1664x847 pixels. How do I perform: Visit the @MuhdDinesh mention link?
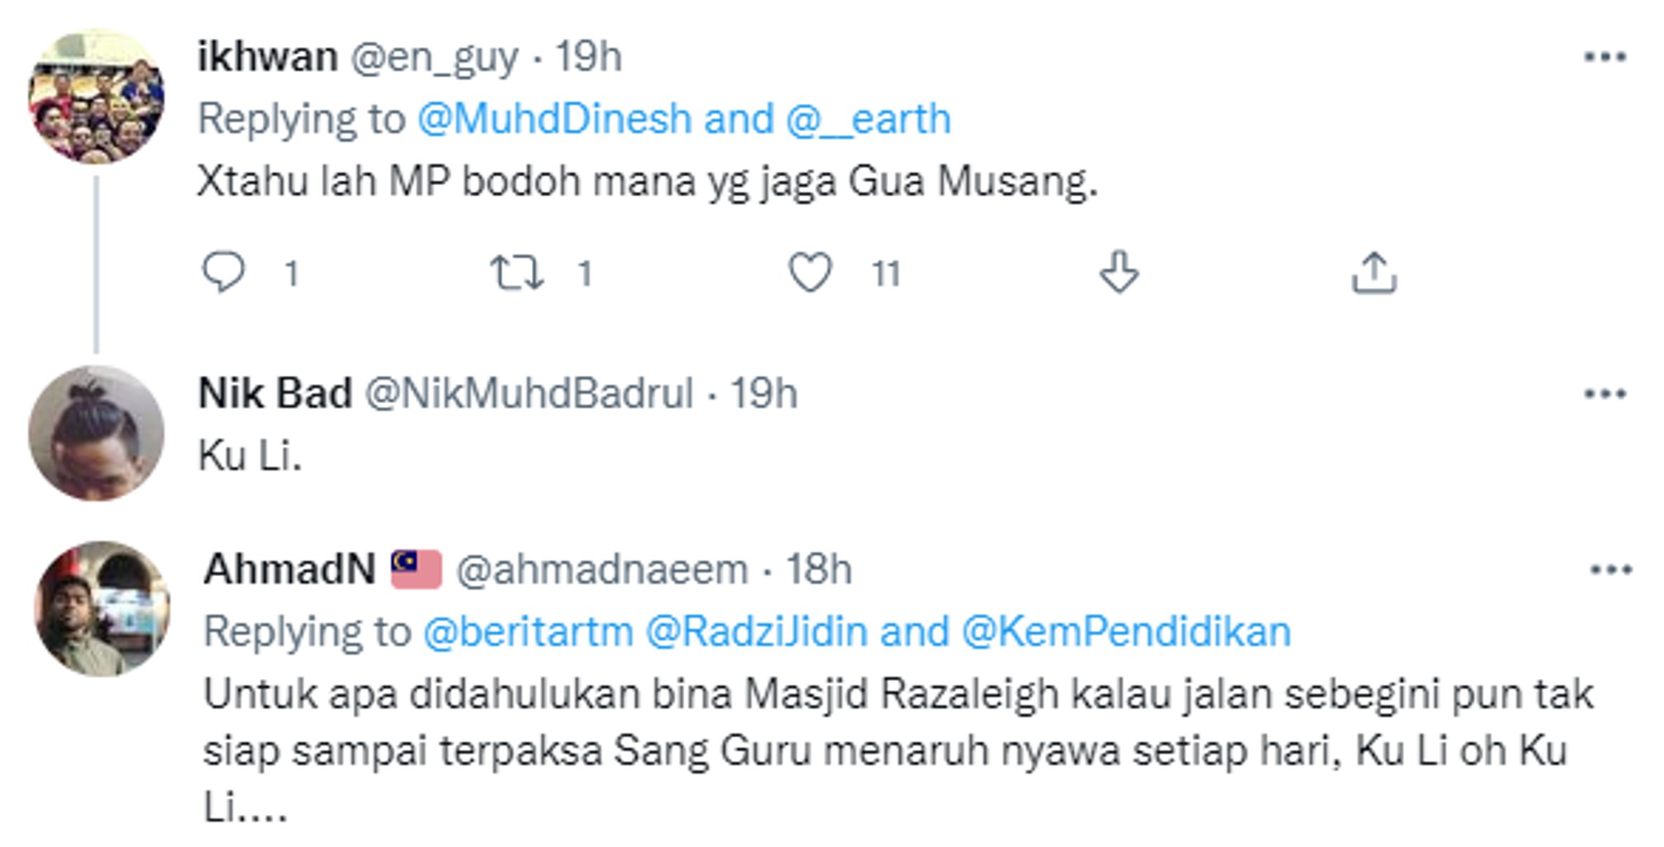pyautogui.click(x=554, y=119)
